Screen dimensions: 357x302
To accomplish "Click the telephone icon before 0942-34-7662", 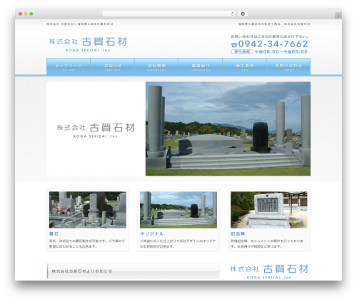I will (234, 44).
